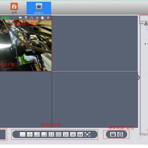Start the view tour (轮巡) icon
Screen dimensions: 148x148
(120, 134)
